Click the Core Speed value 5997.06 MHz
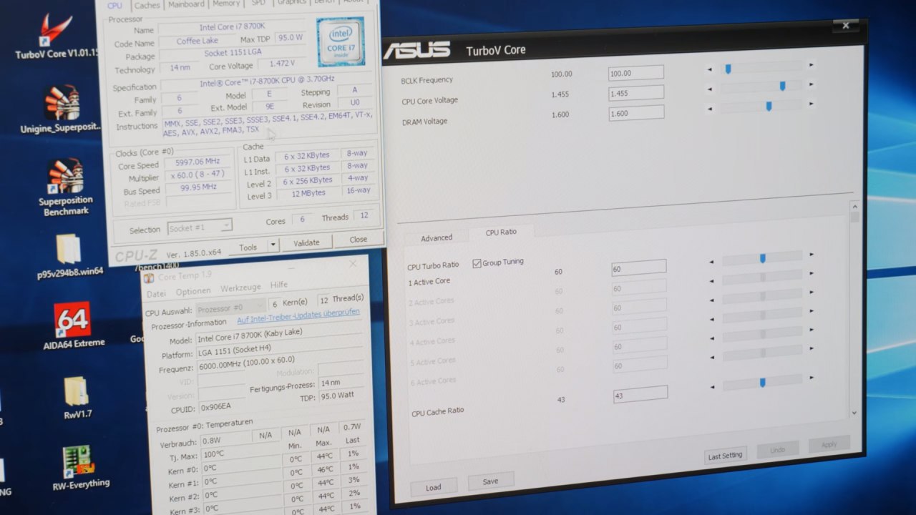Viewport: 916px width, 515px height. pyautogui.click(x=198, y=162)
